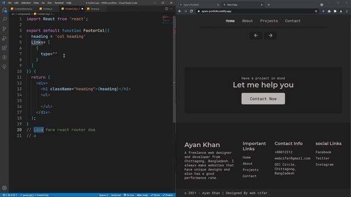Viewport: 351px width, 197px height.
Task: Click the Facebook social link in footer
Action: (323, 152)
